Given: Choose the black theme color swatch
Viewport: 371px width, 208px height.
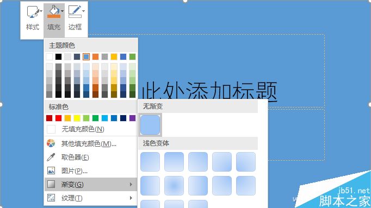Looking at the screenshot, I should tap(58, 56).
